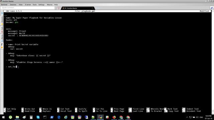Open the Sftp sidebar tab
The image size is (214, 120).
[x=2, y=46]
